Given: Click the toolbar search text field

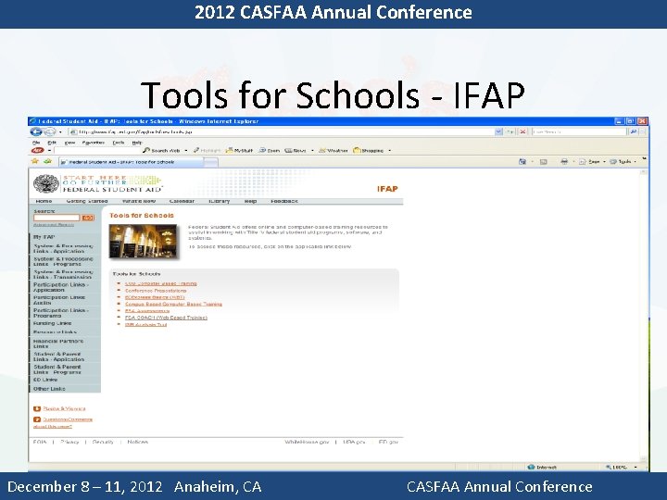Looking at the screenshot, I should click(x=98, y=151).
